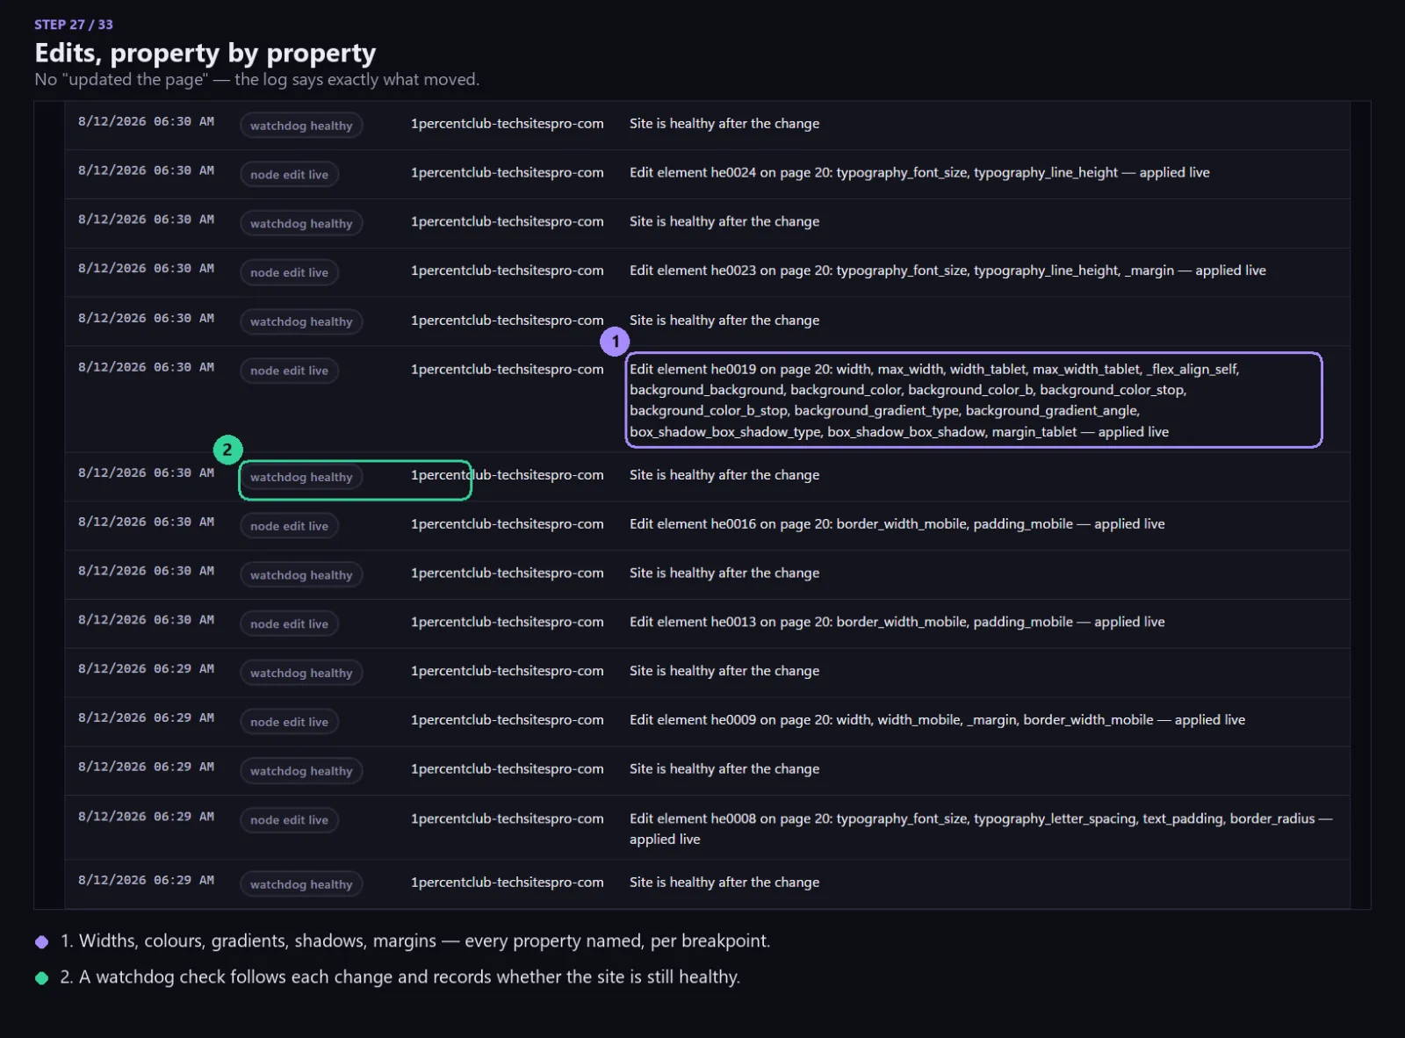The height and width of the screenshot is (1038, 1405).
Task: Click the node edit live badge for element he0013
Action: click(289, 624)
